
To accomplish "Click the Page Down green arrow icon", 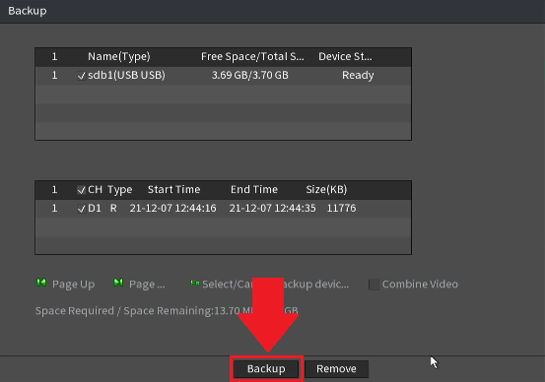I will (x=118, y=283).
